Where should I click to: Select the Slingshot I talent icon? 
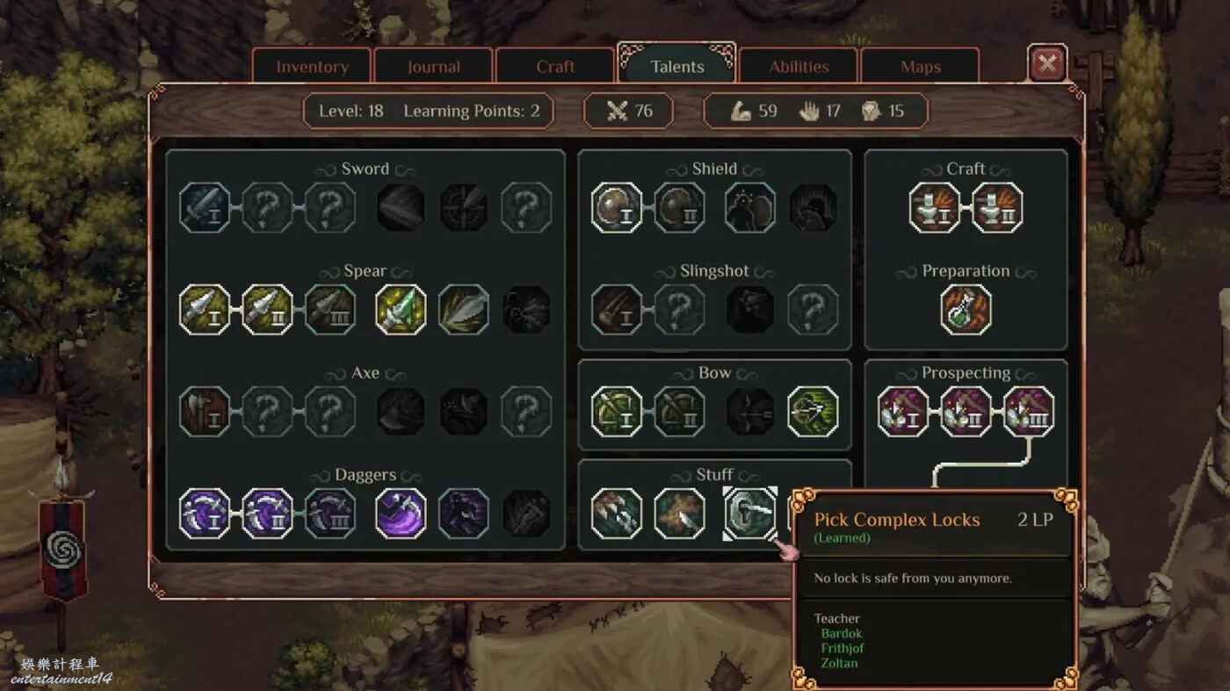point(617,310)
